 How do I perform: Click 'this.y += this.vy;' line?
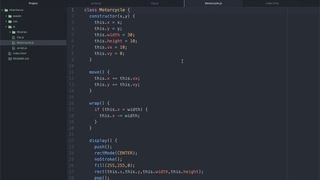tap(117, 84)
